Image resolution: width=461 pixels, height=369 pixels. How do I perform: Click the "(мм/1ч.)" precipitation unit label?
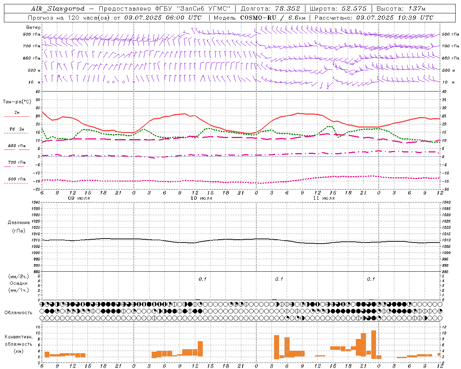point(19,290)
